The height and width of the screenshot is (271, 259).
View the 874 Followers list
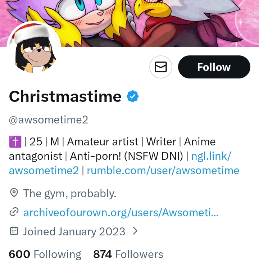[x=128, y=254]
